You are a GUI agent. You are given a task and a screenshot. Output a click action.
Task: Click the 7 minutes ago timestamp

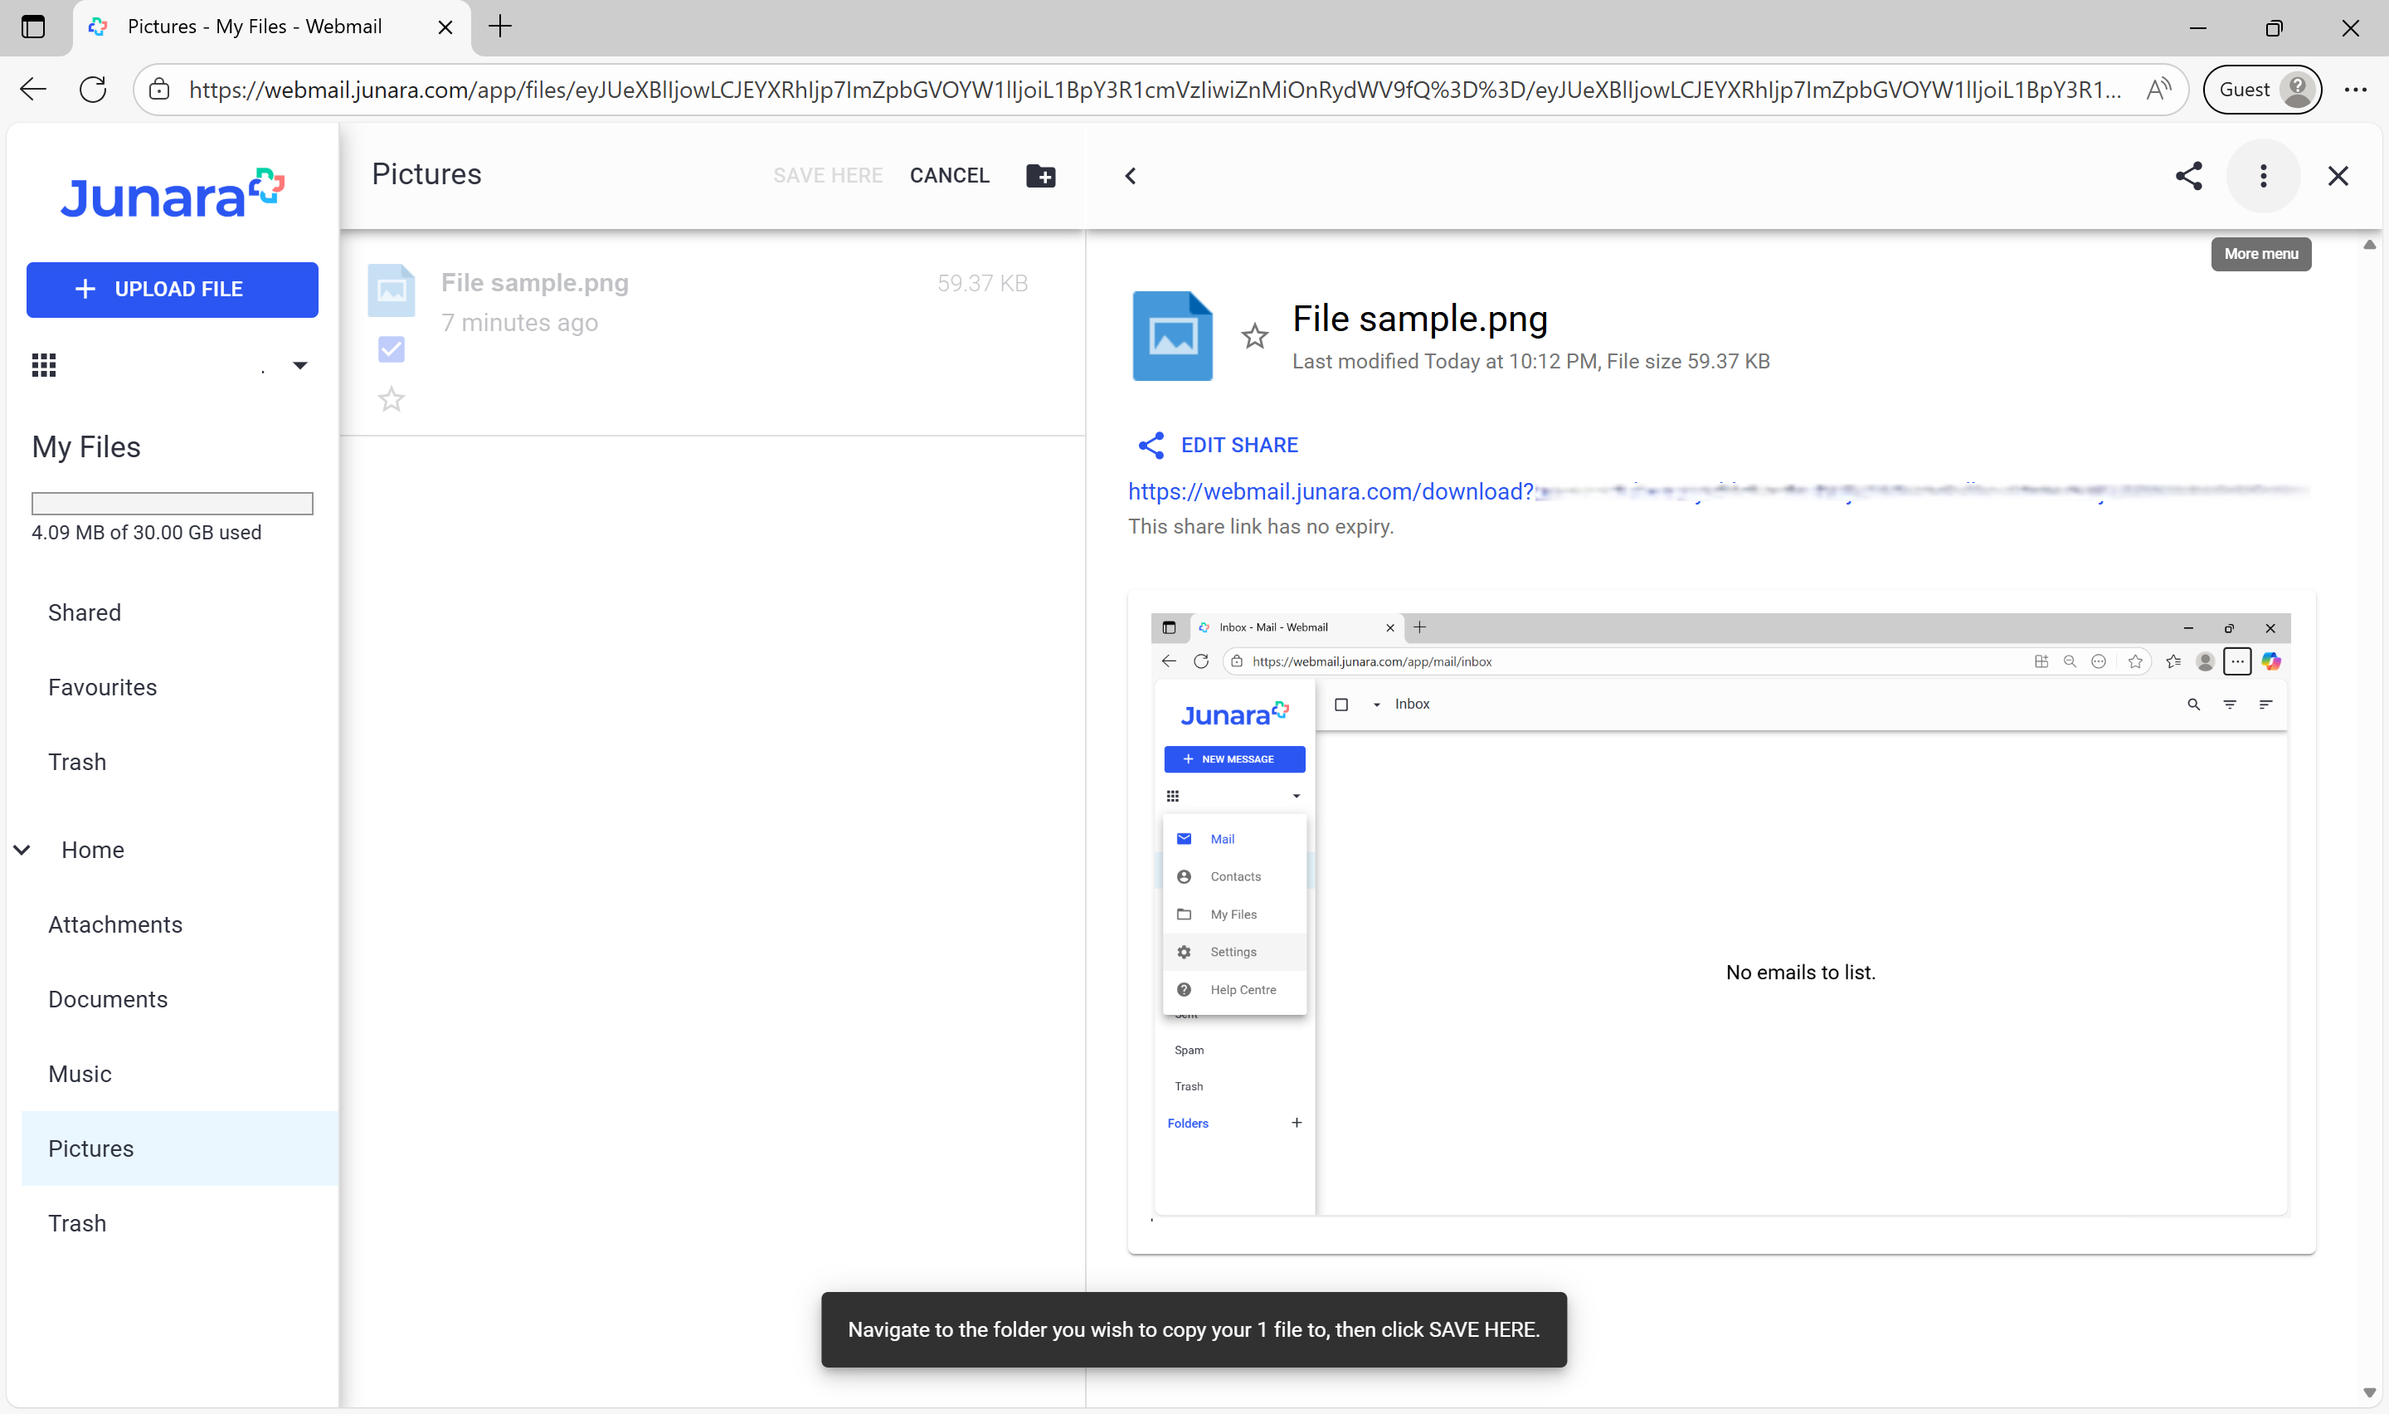point(520,323)
